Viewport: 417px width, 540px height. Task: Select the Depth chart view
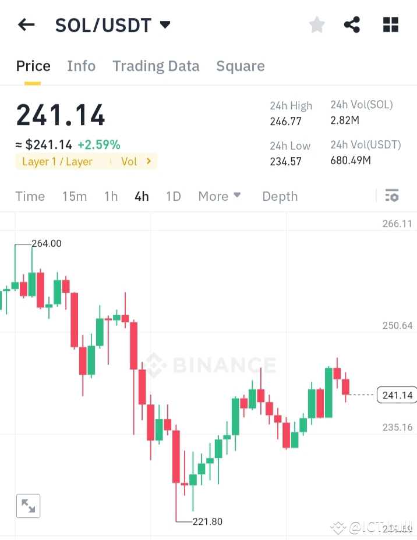280,197
